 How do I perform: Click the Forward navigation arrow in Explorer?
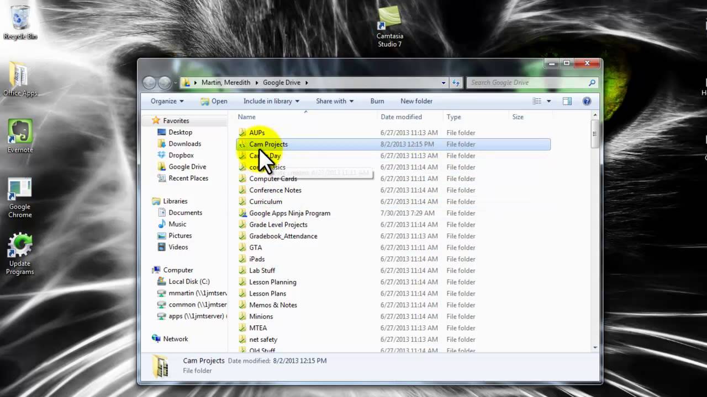pos(165,83)
